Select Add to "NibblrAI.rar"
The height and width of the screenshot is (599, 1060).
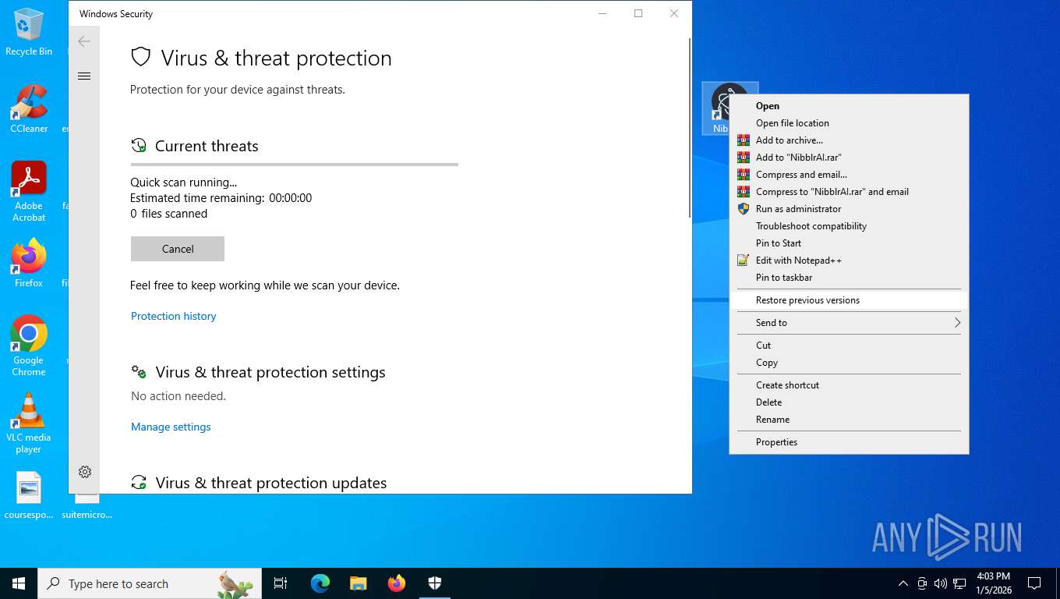click(849, 158)
